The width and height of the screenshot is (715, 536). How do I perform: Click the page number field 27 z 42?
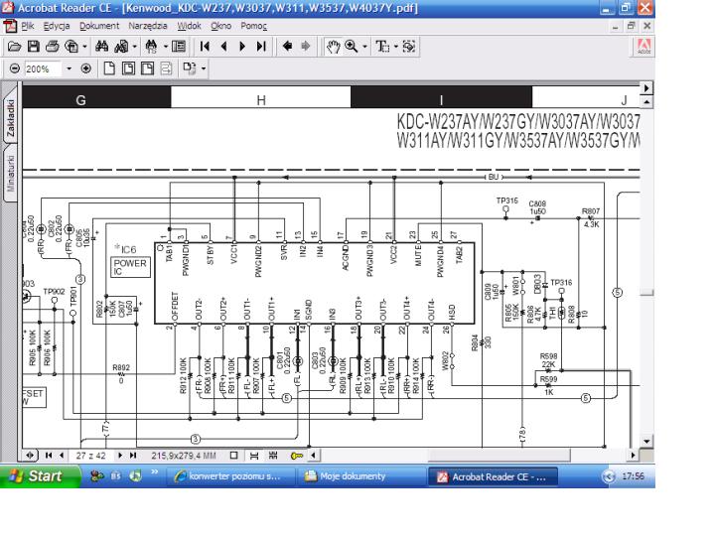(90, 456)
